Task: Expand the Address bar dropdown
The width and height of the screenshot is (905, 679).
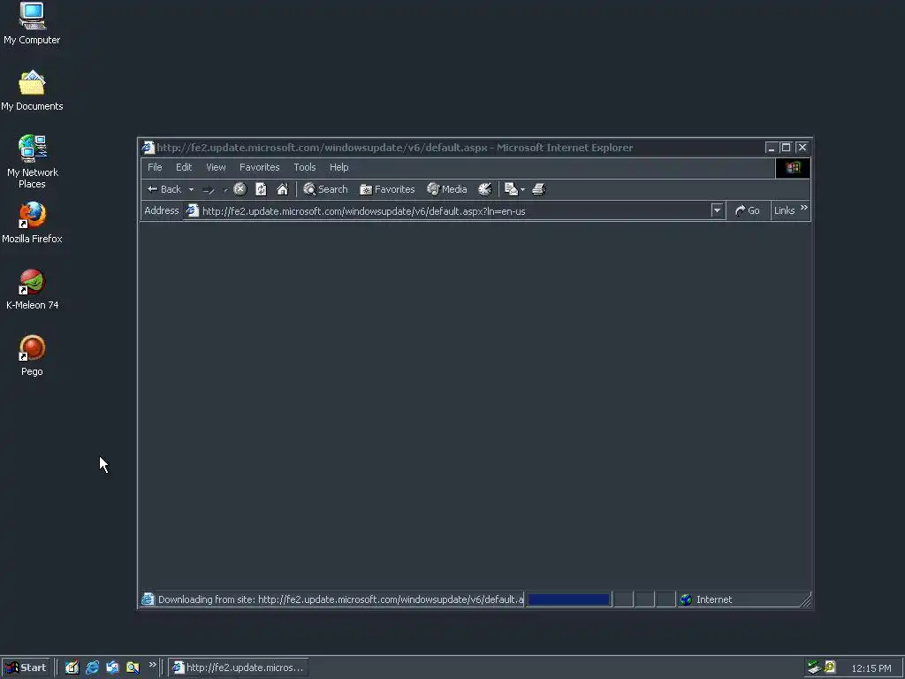Action: pos(717,210)
